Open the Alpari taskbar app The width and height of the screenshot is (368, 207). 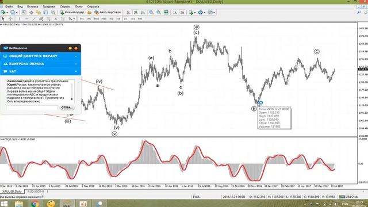(67, 204)
